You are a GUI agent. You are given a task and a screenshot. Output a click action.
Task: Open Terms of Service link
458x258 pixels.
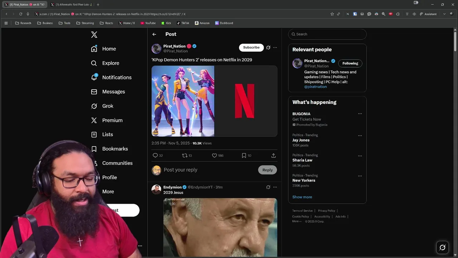302,211
